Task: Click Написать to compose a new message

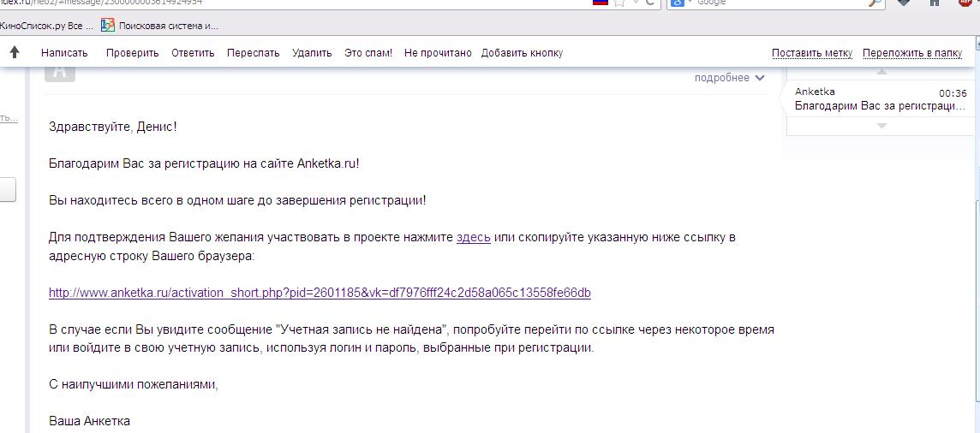Action: tap(64, 53)
